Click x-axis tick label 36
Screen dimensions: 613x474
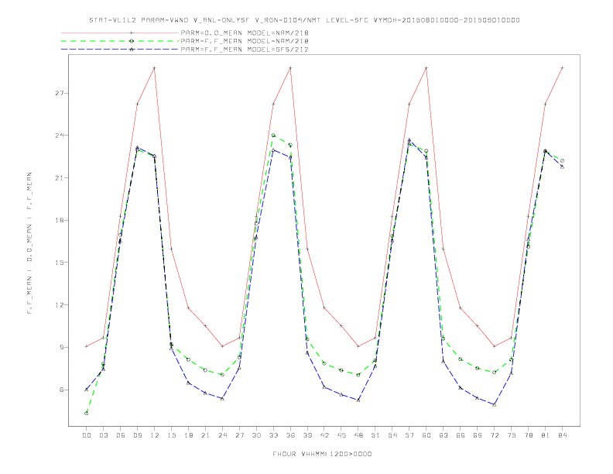click(x=290, y=435)
